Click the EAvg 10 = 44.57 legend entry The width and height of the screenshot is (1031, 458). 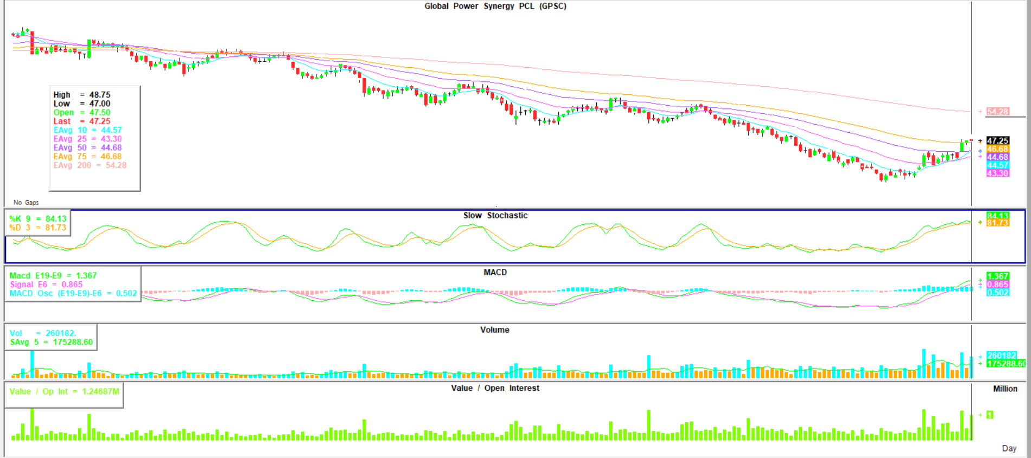(x=88, y=130)
